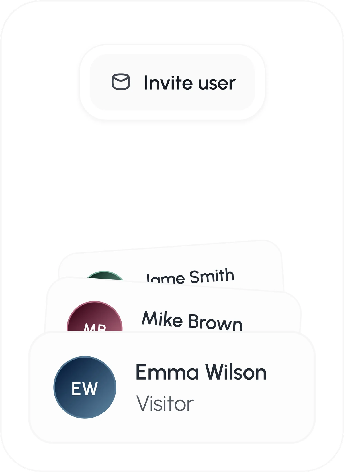This screenshot has height=472, width=344.
Task: Select the Emma Wilson user card
Action: pos(172,387)
